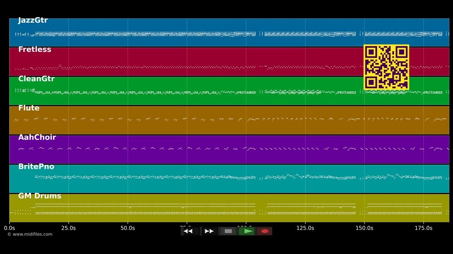Click the 0.0s timeline marker

click(x=10, y=228)
